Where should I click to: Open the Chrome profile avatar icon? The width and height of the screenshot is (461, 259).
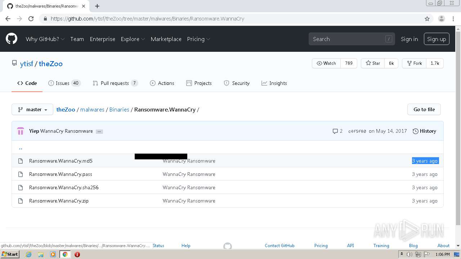tap(441, 19)
